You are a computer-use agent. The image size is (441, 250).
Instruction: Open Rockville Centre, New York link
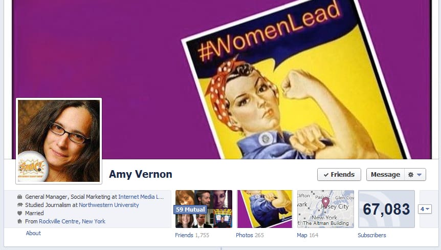click(x=72, y=221)
